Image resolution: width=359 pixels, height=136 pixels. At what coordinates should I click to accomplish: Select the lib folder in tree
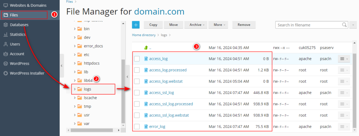86,72
